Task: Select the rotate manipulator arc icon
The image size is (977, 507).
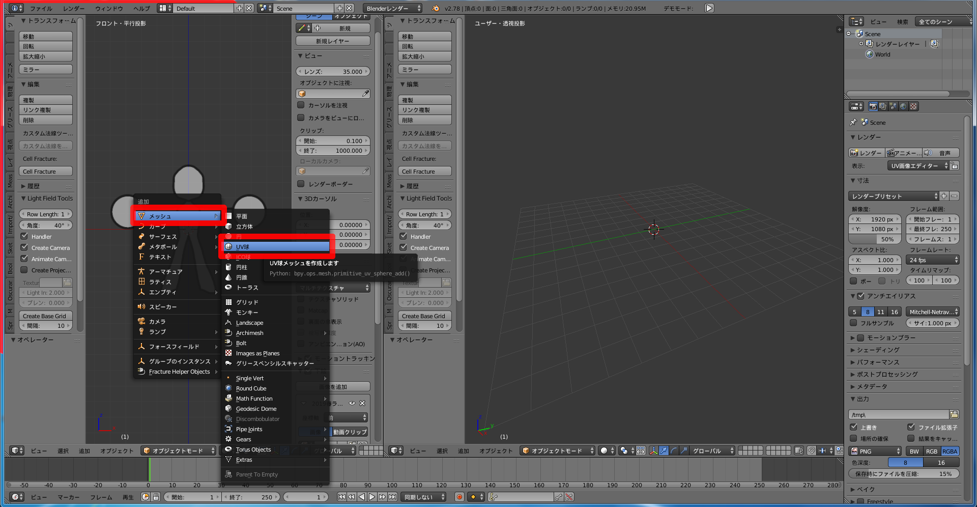Action: [x=674, y=450]
